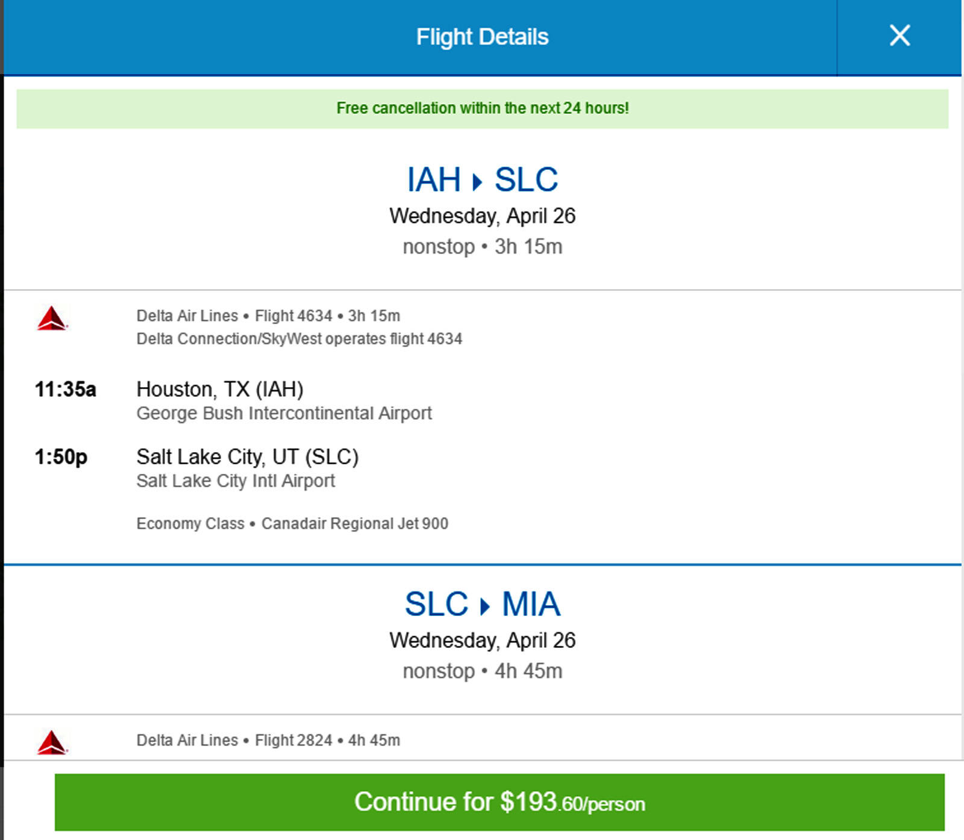Click 'Economy Class • Canadair Regional Jet 900'
This screenshot has width=964, height=840.
tap(292, 523)
